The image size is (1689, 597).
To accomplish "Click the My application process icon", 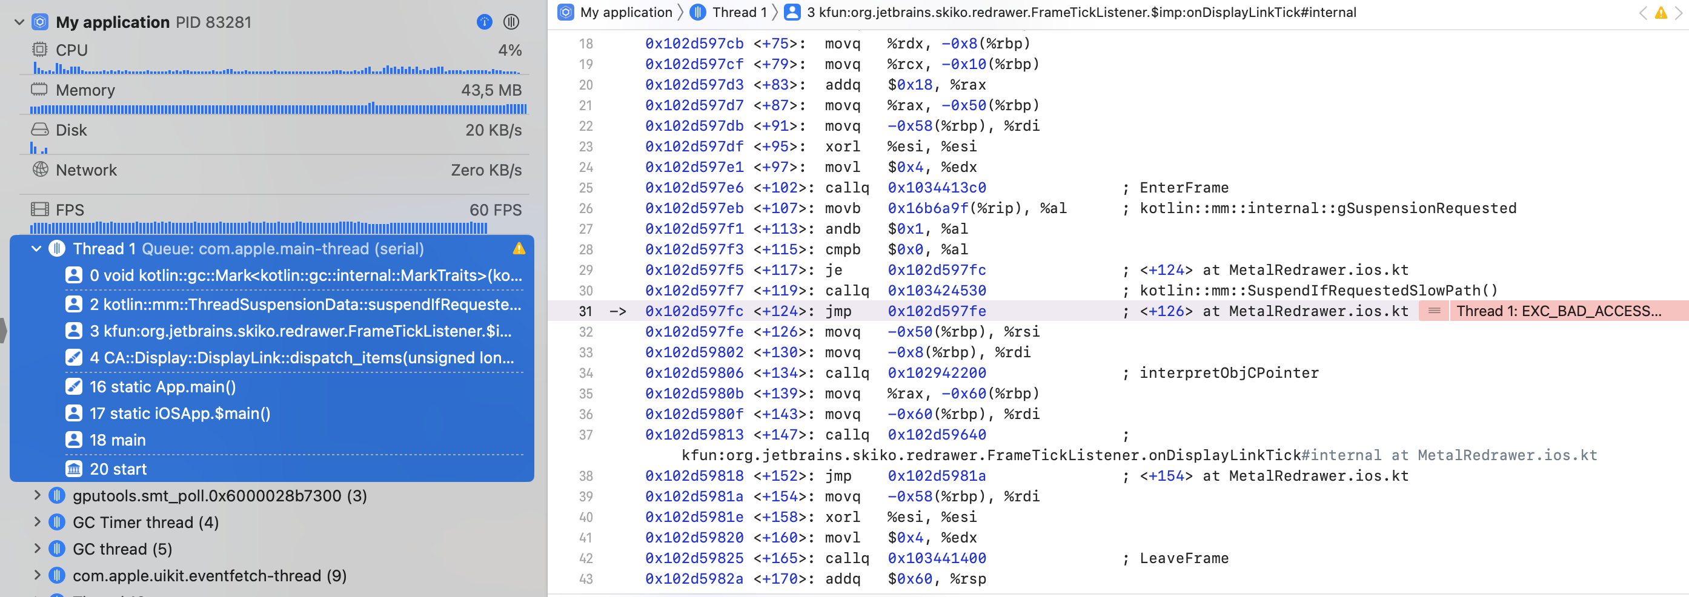I will pyautogui.click(x=40, y=22).
